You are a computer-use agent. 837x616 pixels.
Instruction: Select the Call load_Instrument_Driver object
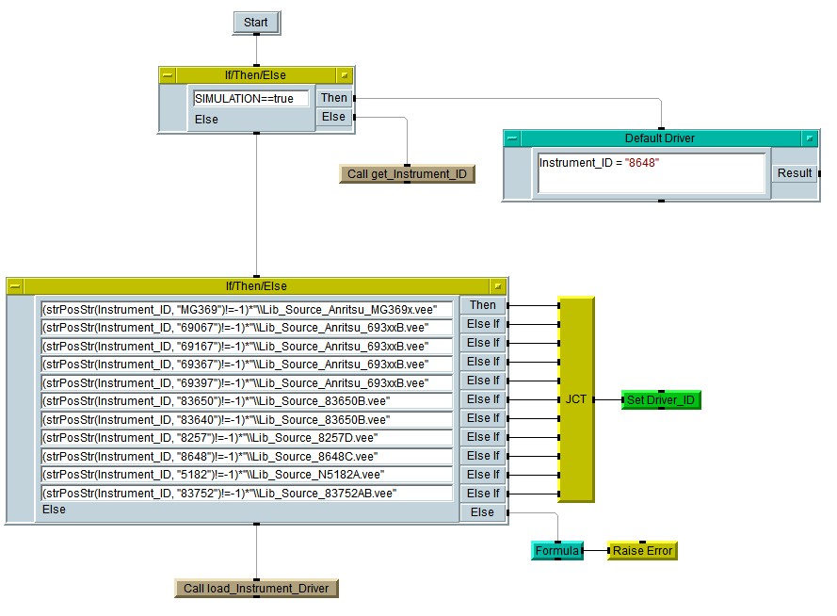(x=256, y=589)
